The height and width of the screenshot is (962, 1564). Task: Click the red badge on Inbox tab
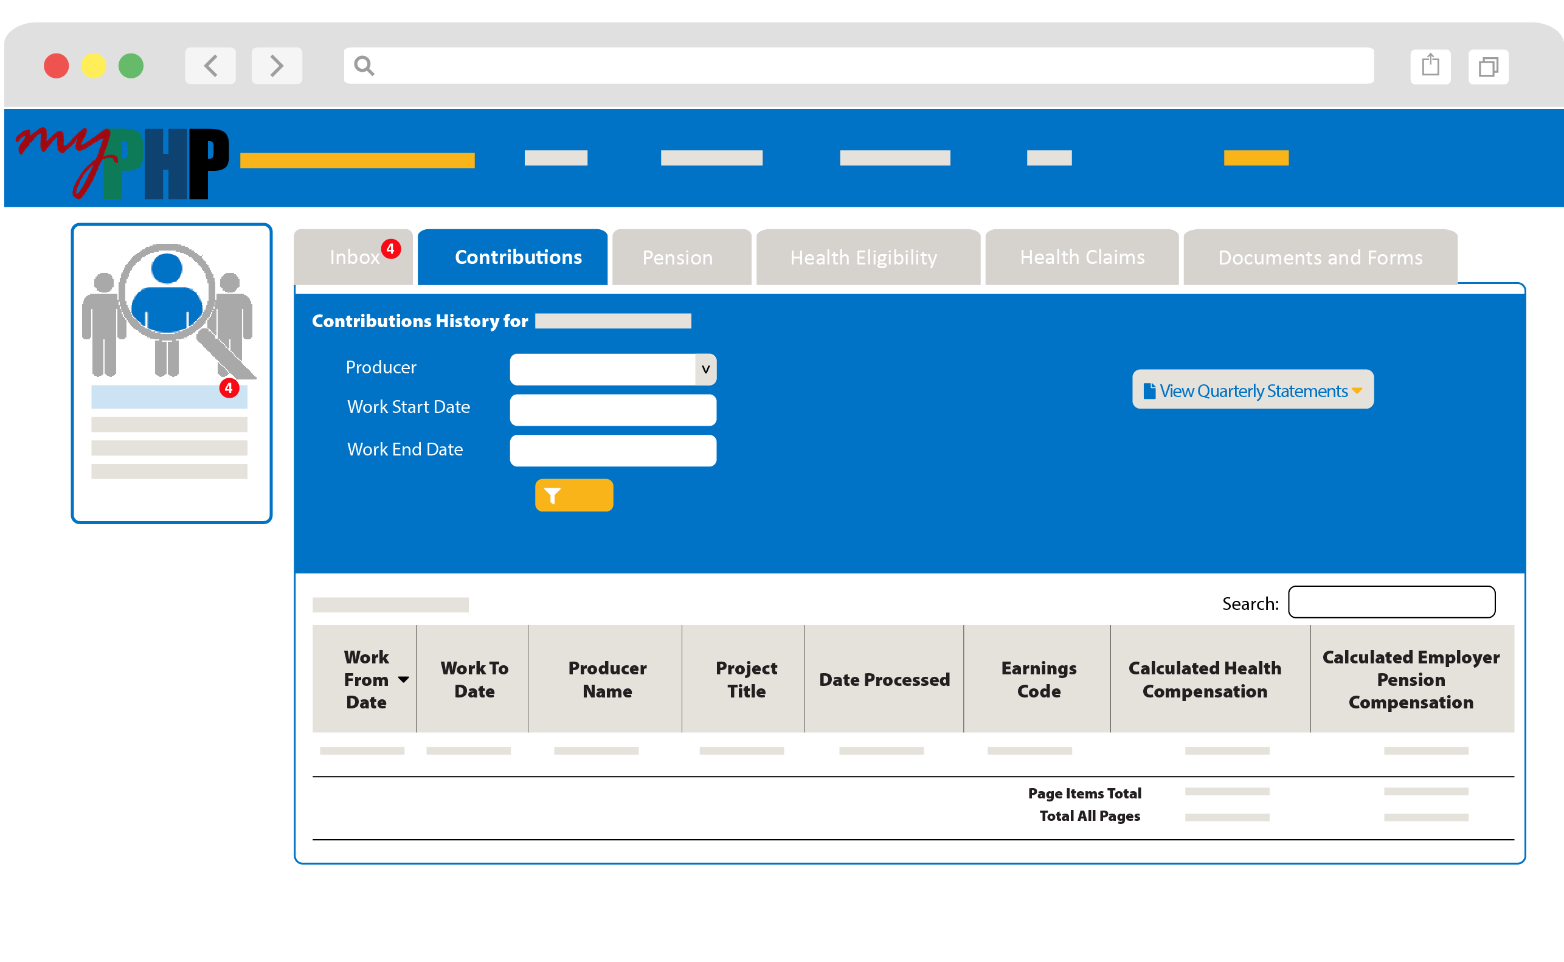tap(390, 249)
